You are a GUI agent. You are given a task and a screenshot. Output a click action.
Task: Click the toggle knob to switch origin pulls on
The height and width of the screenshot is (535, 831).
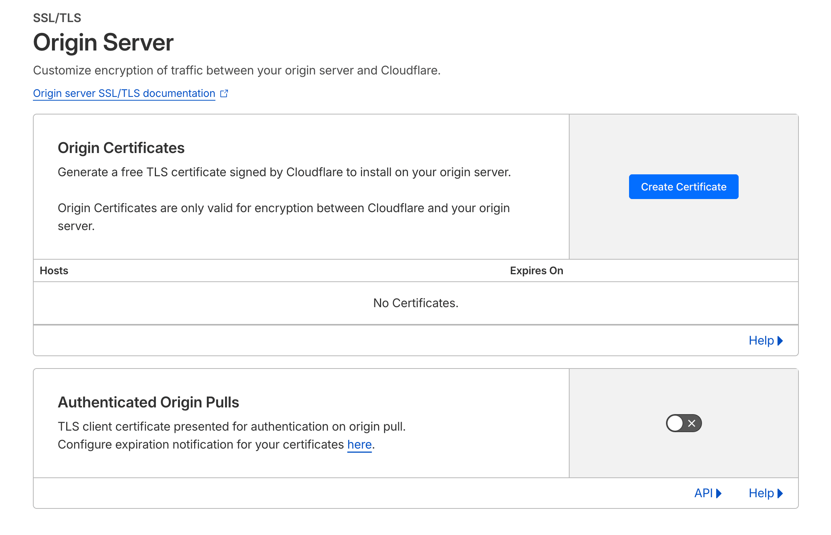(675, 423)
